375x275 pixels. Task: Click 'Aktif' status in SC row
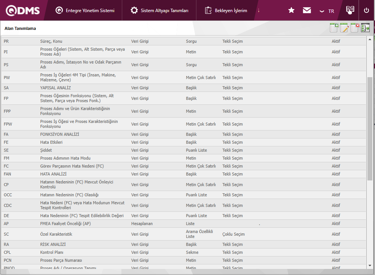click(336, 234)
